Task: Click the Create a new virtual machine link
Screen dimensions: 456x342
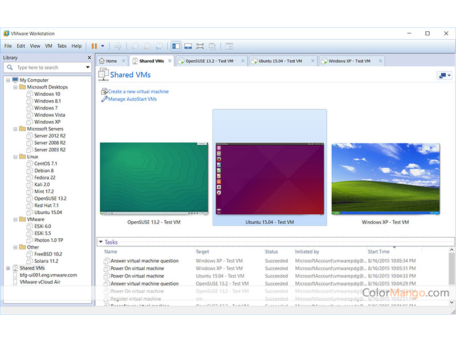Action: (x=138, y=91)
